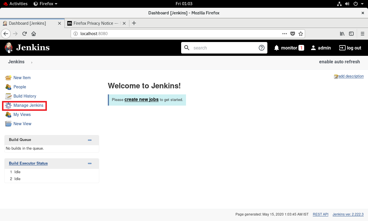Image resolution: width=368 pixels, height=221 pixels.
Task: Click the log out arrow icon
Action: [342, 48]
